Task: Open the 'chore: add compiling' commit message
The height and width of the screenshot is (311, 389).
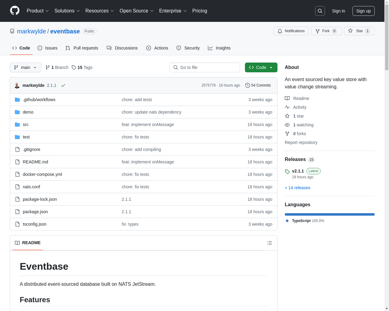Action: pos(141,149)
